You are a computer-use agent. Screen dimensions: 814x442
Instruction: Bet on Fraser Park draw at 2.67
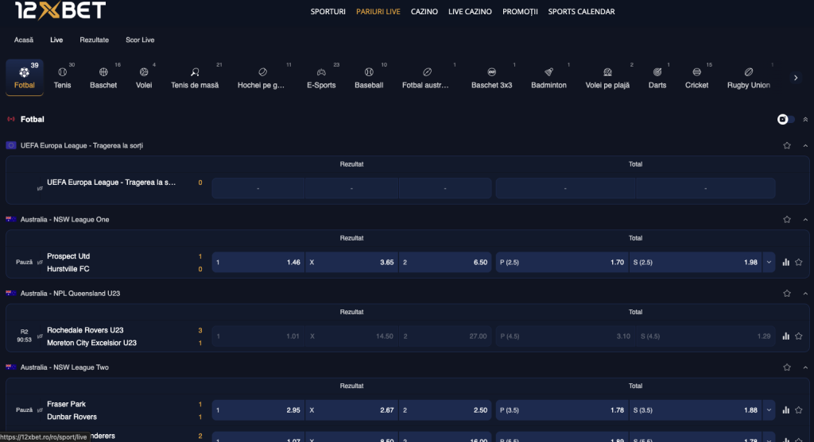[x=351, y=410]
